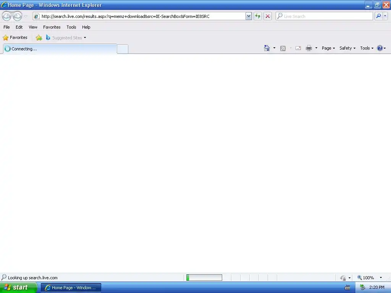Select Home Page taskbar window button
Viewport: 391px width, 293px height.
click(71, 288)
